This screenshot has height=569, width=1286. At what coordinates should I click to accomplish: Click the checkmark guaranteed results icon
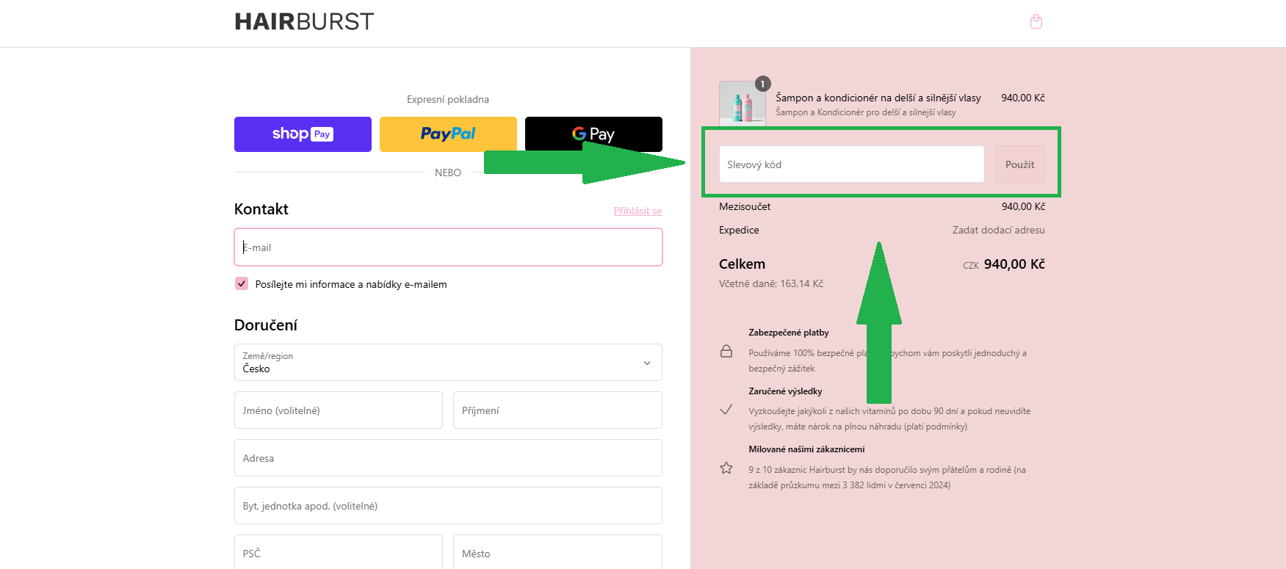(x=726, y=410)
